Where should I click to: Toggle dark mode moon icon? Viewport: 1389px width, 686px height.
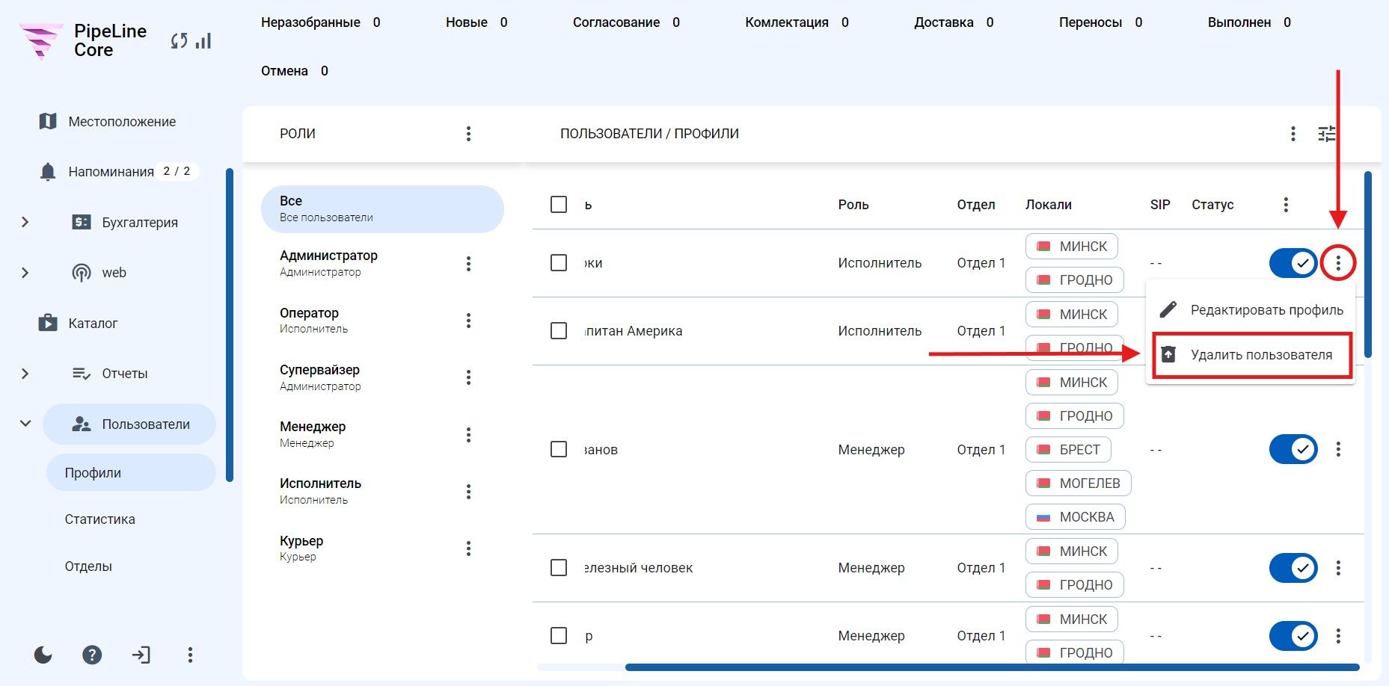(x=43, y=655)
